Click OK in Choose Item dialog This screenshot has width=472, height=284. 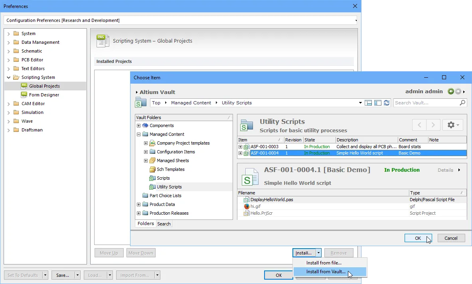point(418,238)
